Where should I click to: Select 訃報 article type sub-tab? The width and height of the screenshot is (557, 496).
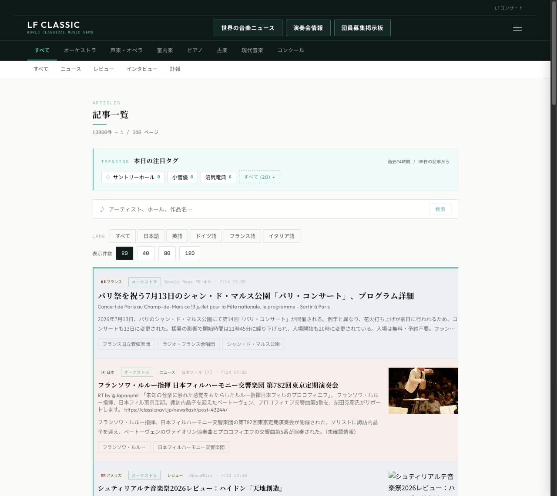pyautogui.click(x=175, y=69)
